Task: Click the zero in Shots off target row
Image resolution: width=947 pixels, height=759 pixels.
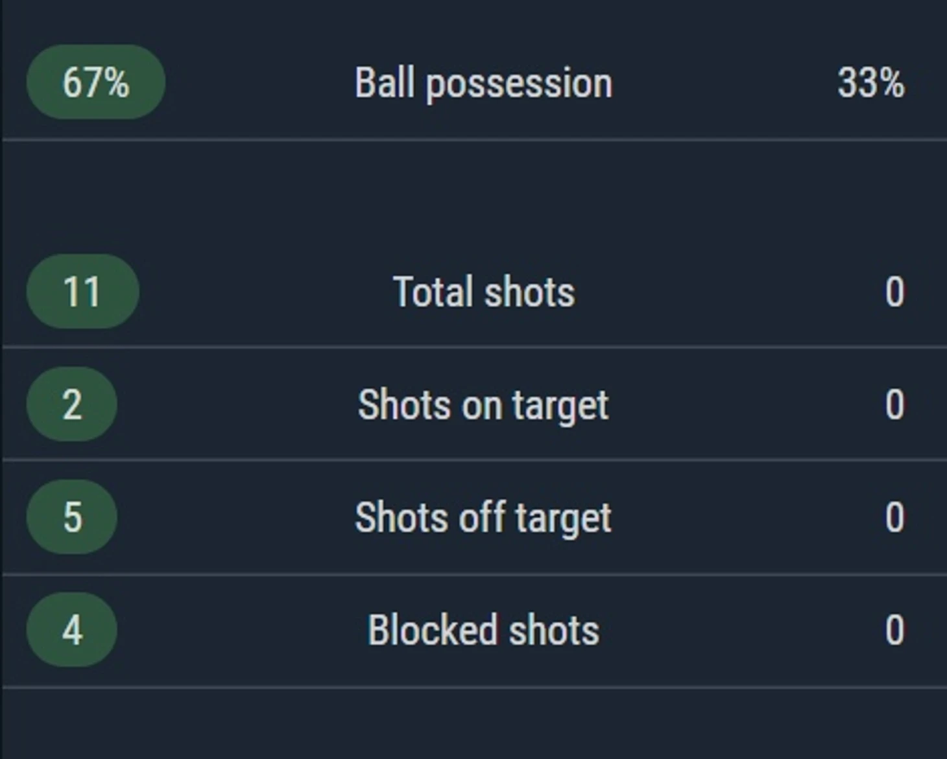Action: pyautogui.click(x=894, y=518)
